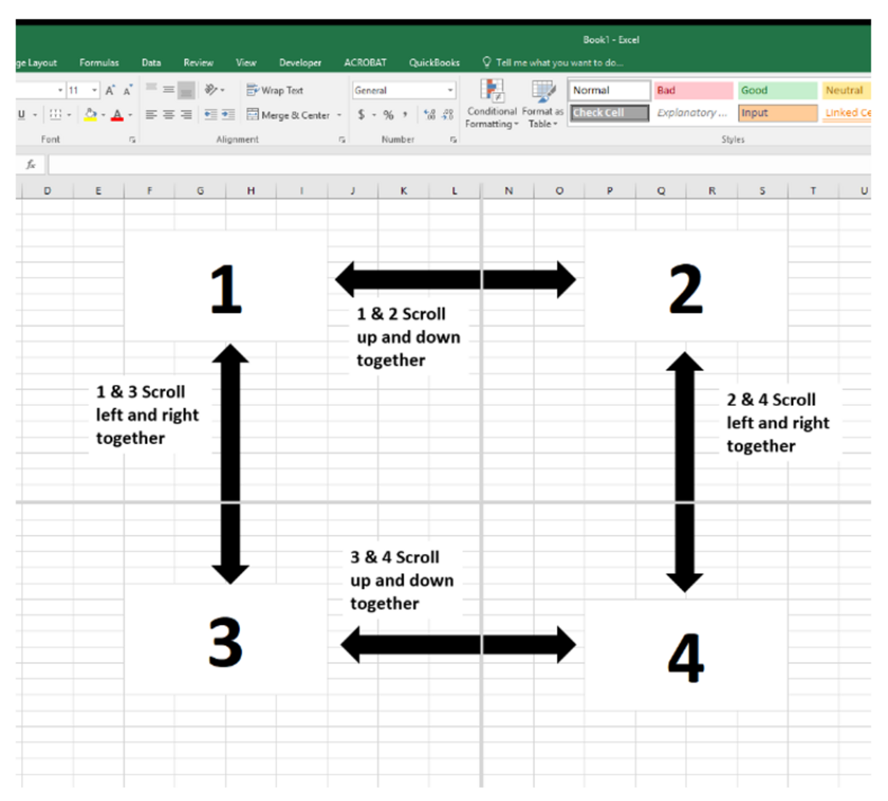Toggle Underline formatting
888x801 pixels.
click(20, 115)
